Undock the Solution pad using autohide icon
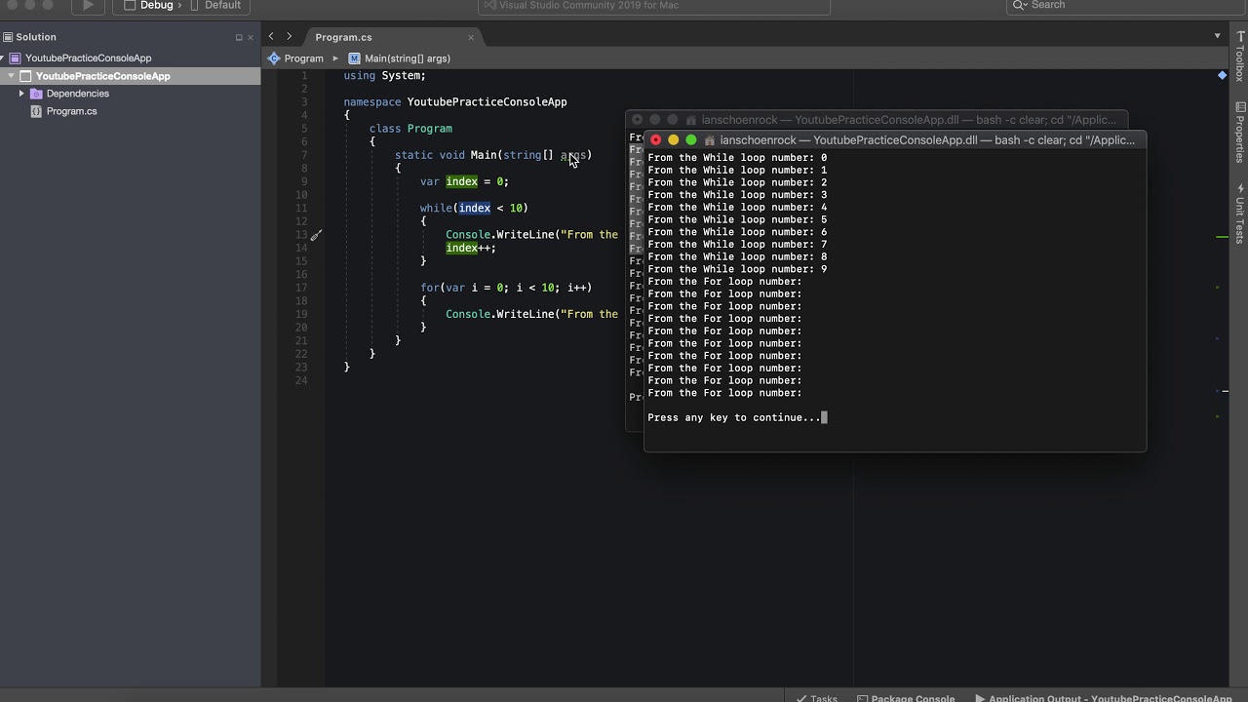1248x702 pixels. (239, 38)
